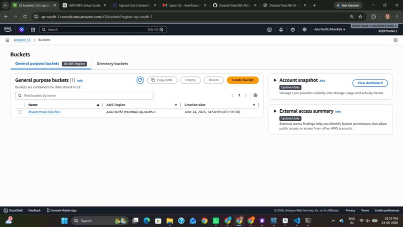Focus the Find buckets by name field

84,96
